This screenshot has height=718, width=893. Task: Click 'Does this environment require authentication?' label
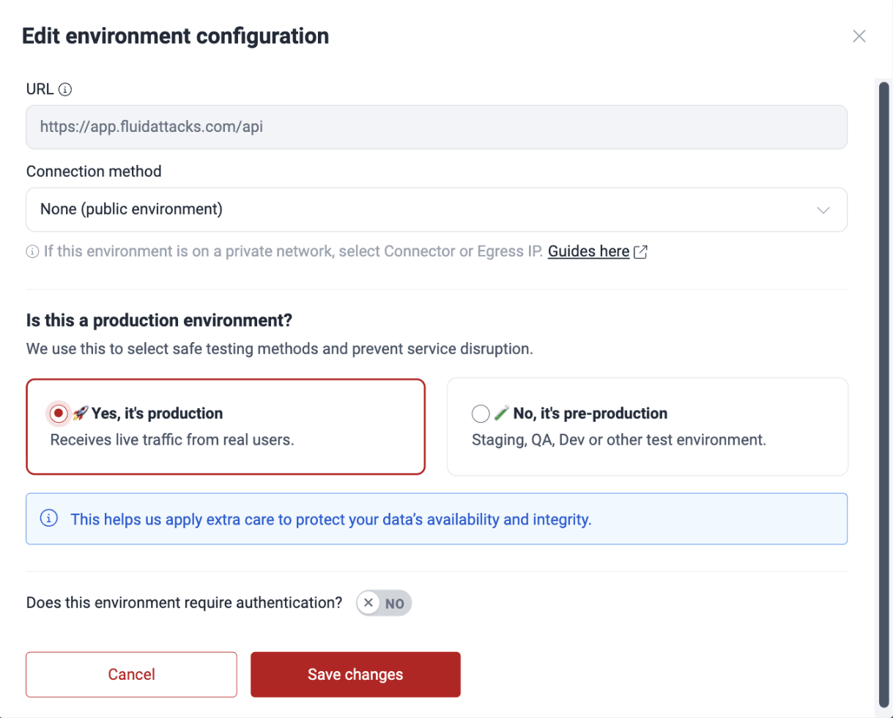185,604
